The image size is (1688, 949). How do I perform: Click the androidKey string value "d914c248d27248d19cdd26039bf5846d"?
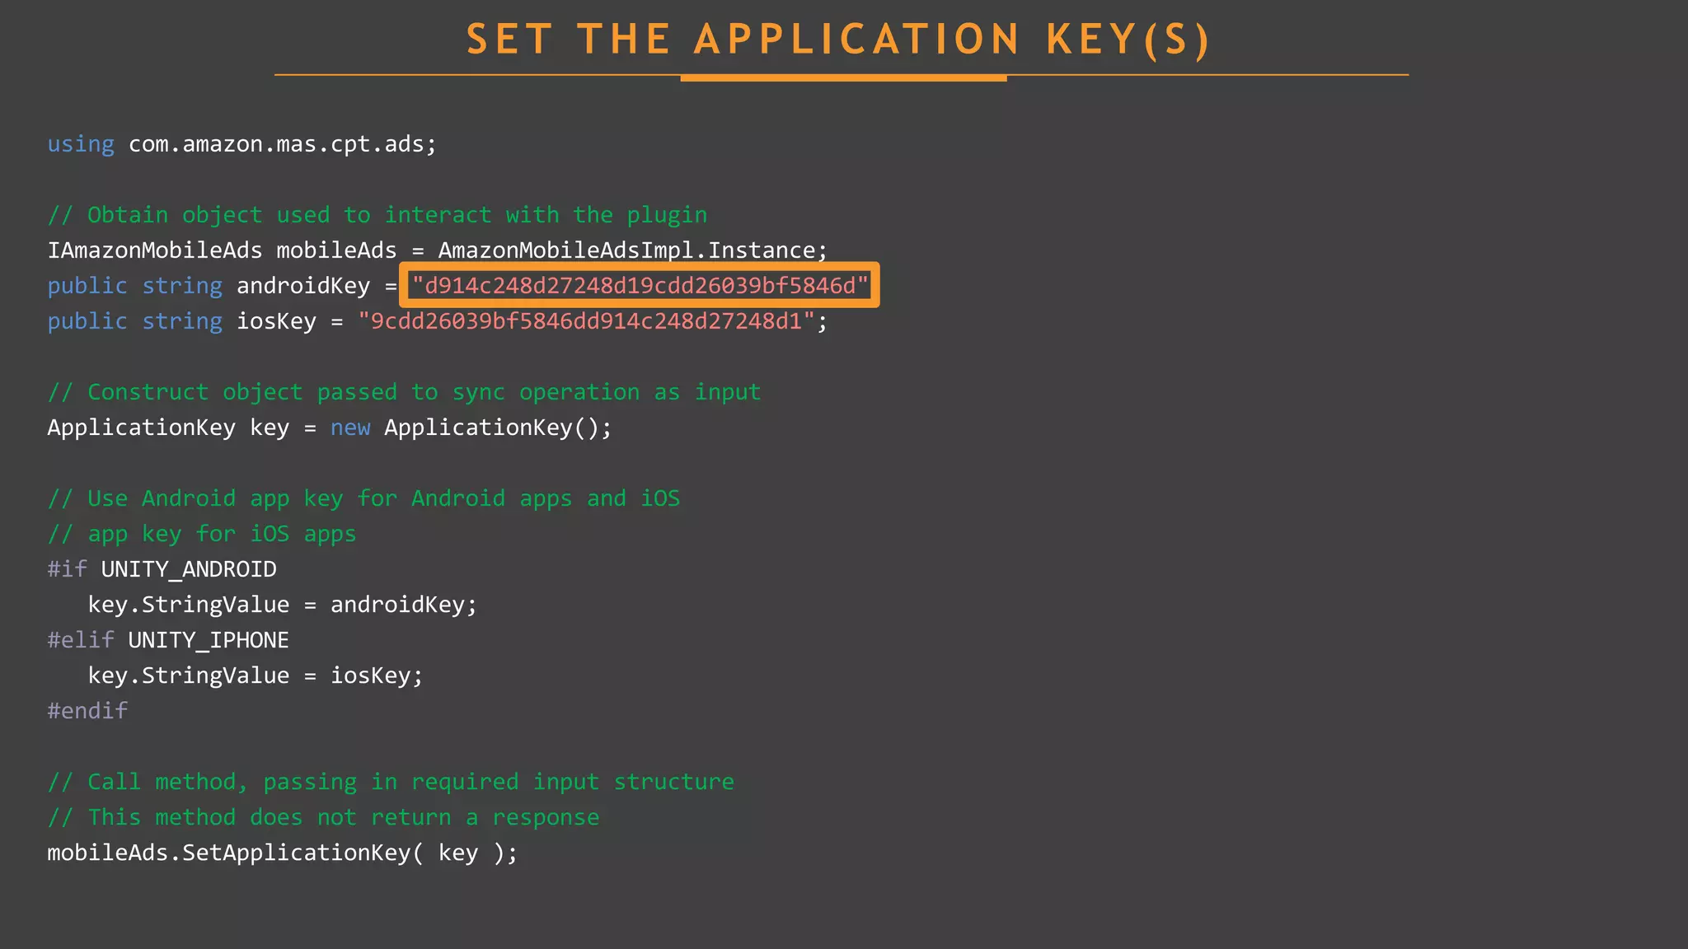[x=640, y=286]
